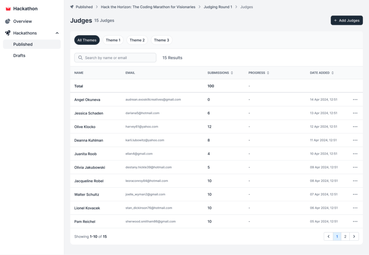Click the rocket icon in breadcrumb
The image size is (369, 255).
click(x=72, y=7)
